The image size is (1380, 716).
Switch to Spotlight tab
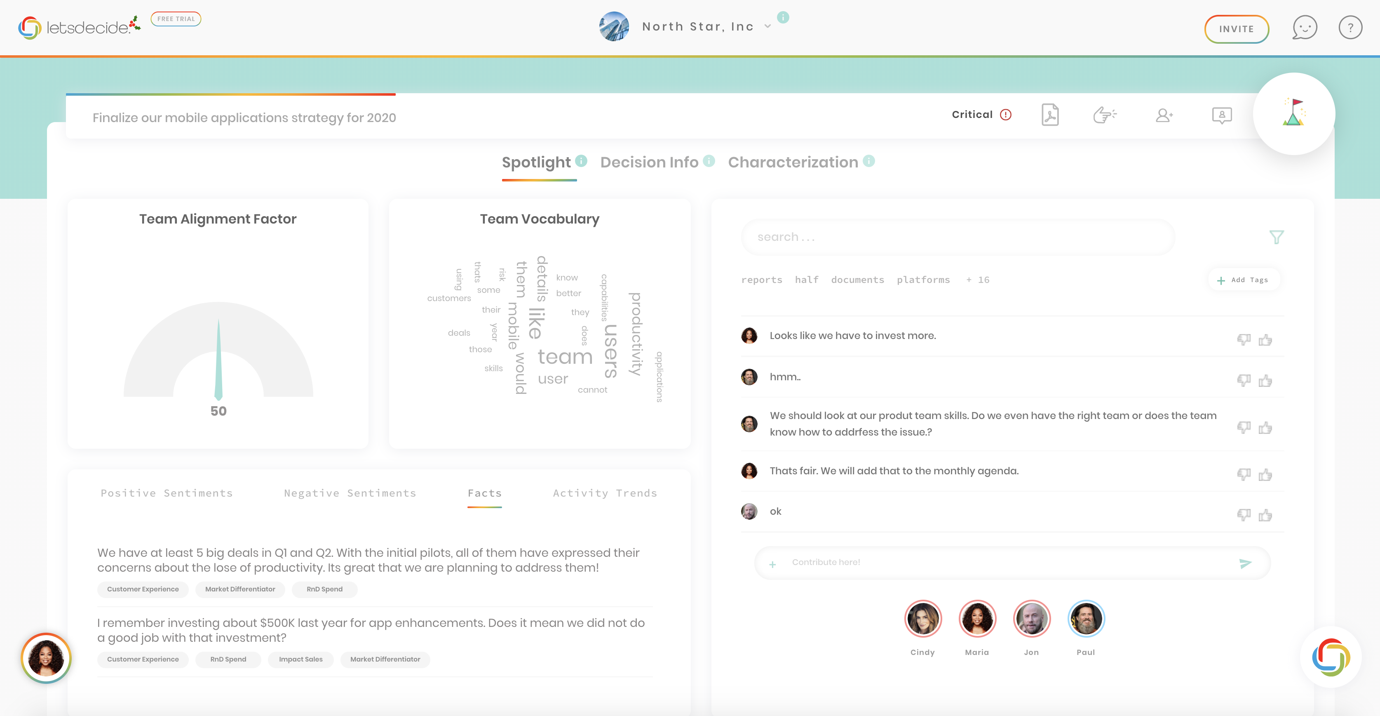pos(536,163)
